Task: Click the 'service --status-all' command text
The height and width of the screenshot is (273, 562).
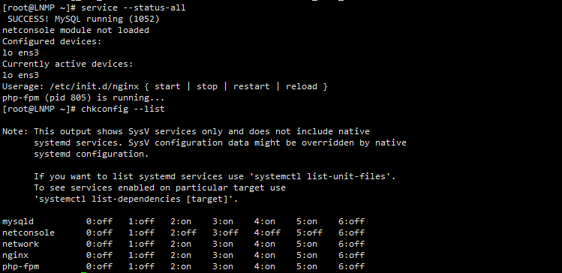Action: point(134,7)
